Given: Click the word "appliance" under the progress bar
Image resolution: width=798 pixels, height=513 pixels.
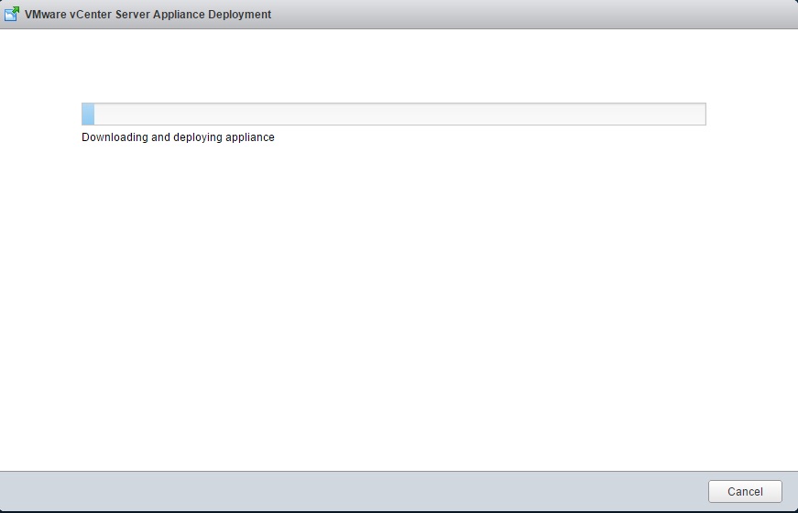Looking at the screenshot, I should [250, 137].
